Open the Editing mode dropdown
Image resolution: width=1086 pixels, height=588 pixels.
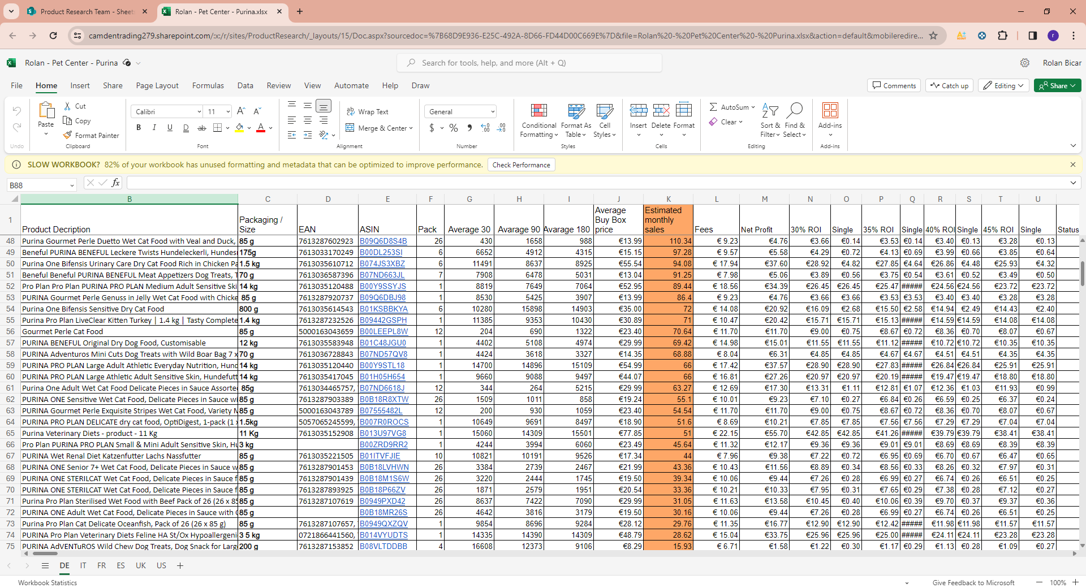pyautogui.click(x=1003, y=85)
